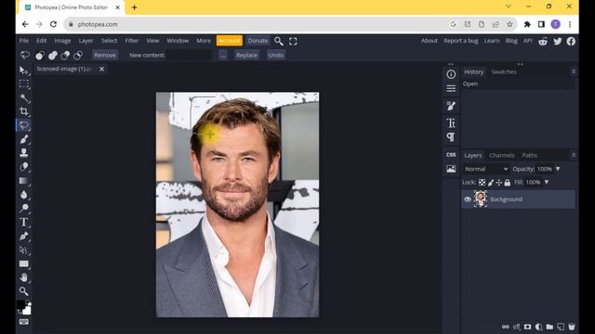Click the Remove button
Viewport: 595px width, 334px height.
[105, 56]
